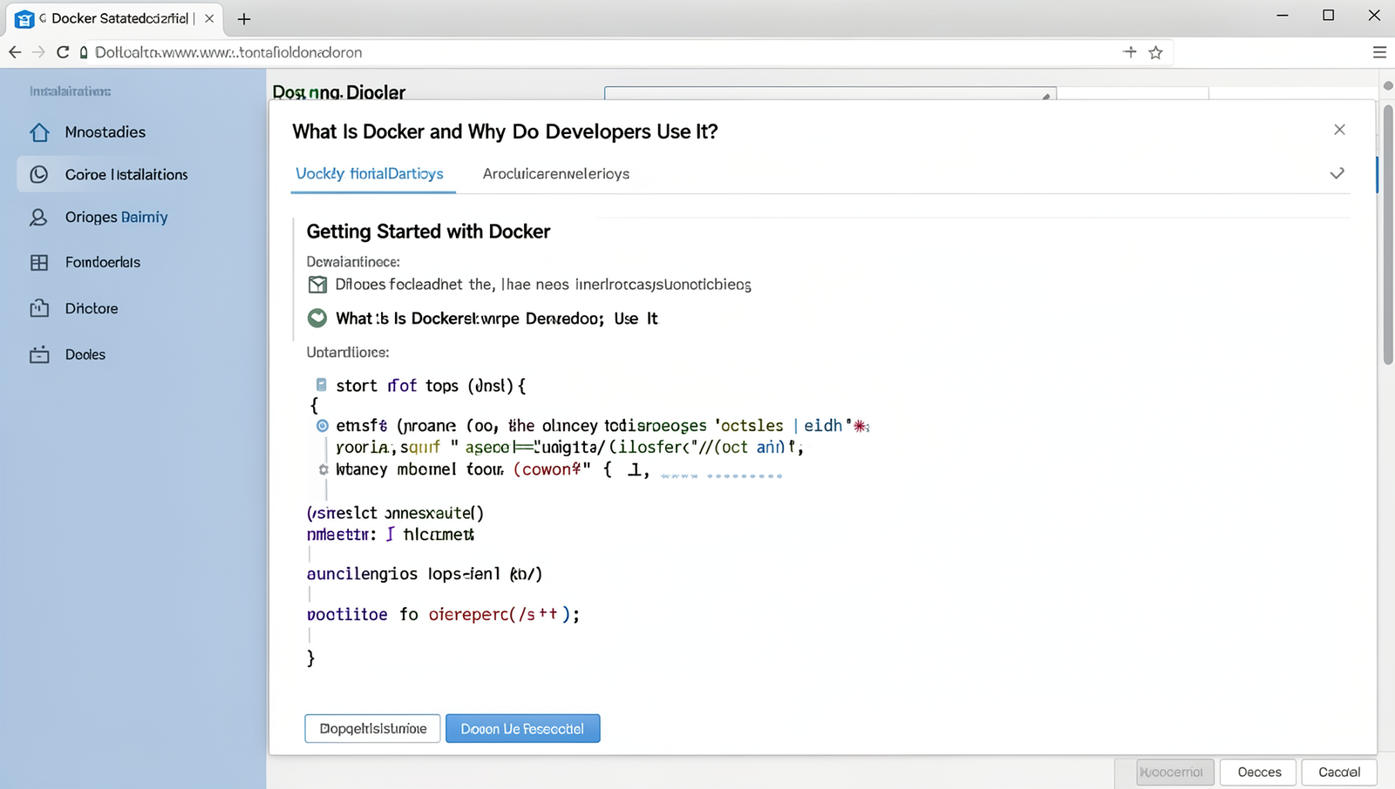The image size is (1395, 789).
Task: Click the Dlioees focleadnet list entry
Action: pyautogui.click(x=543, y=285)
